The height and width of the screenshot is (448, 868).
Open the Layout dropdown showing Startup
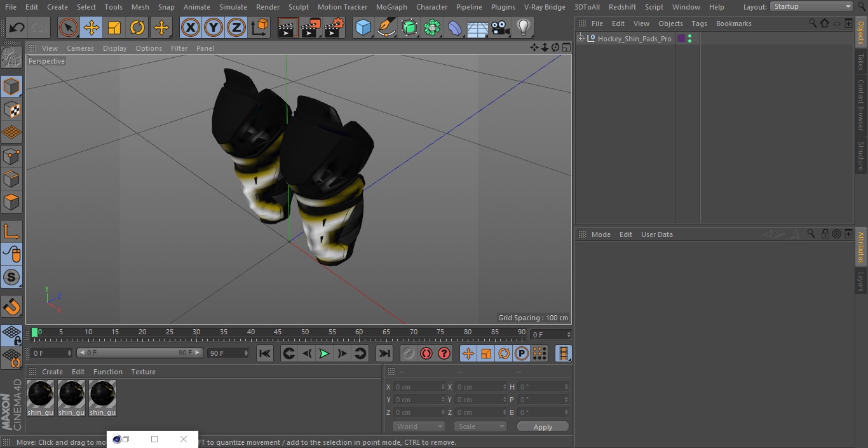click(812, 6)
